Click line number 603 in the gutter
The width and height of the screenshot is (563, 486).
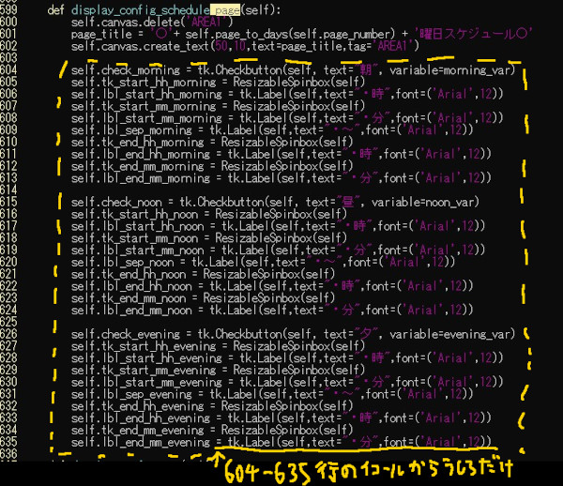8,58
